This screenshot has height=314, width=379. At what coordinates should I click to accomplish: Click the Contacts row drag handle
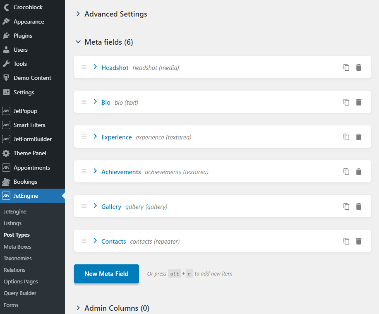[84, 241]
